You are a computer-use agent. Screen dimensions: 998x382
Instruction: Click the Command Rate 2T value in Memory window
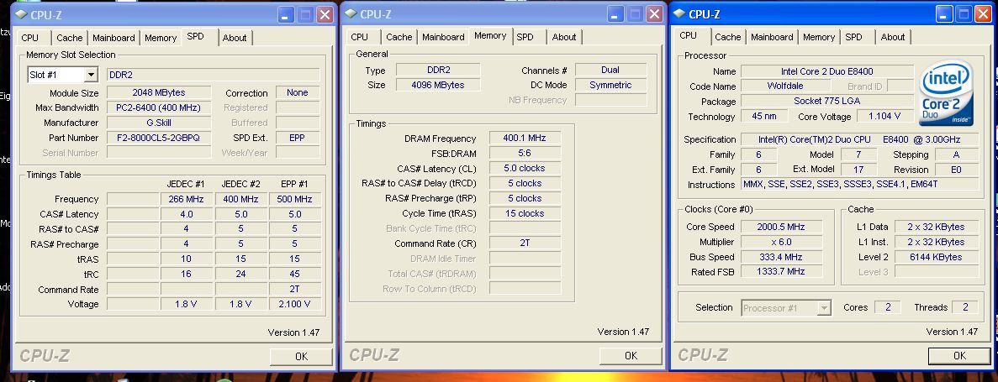525,243
